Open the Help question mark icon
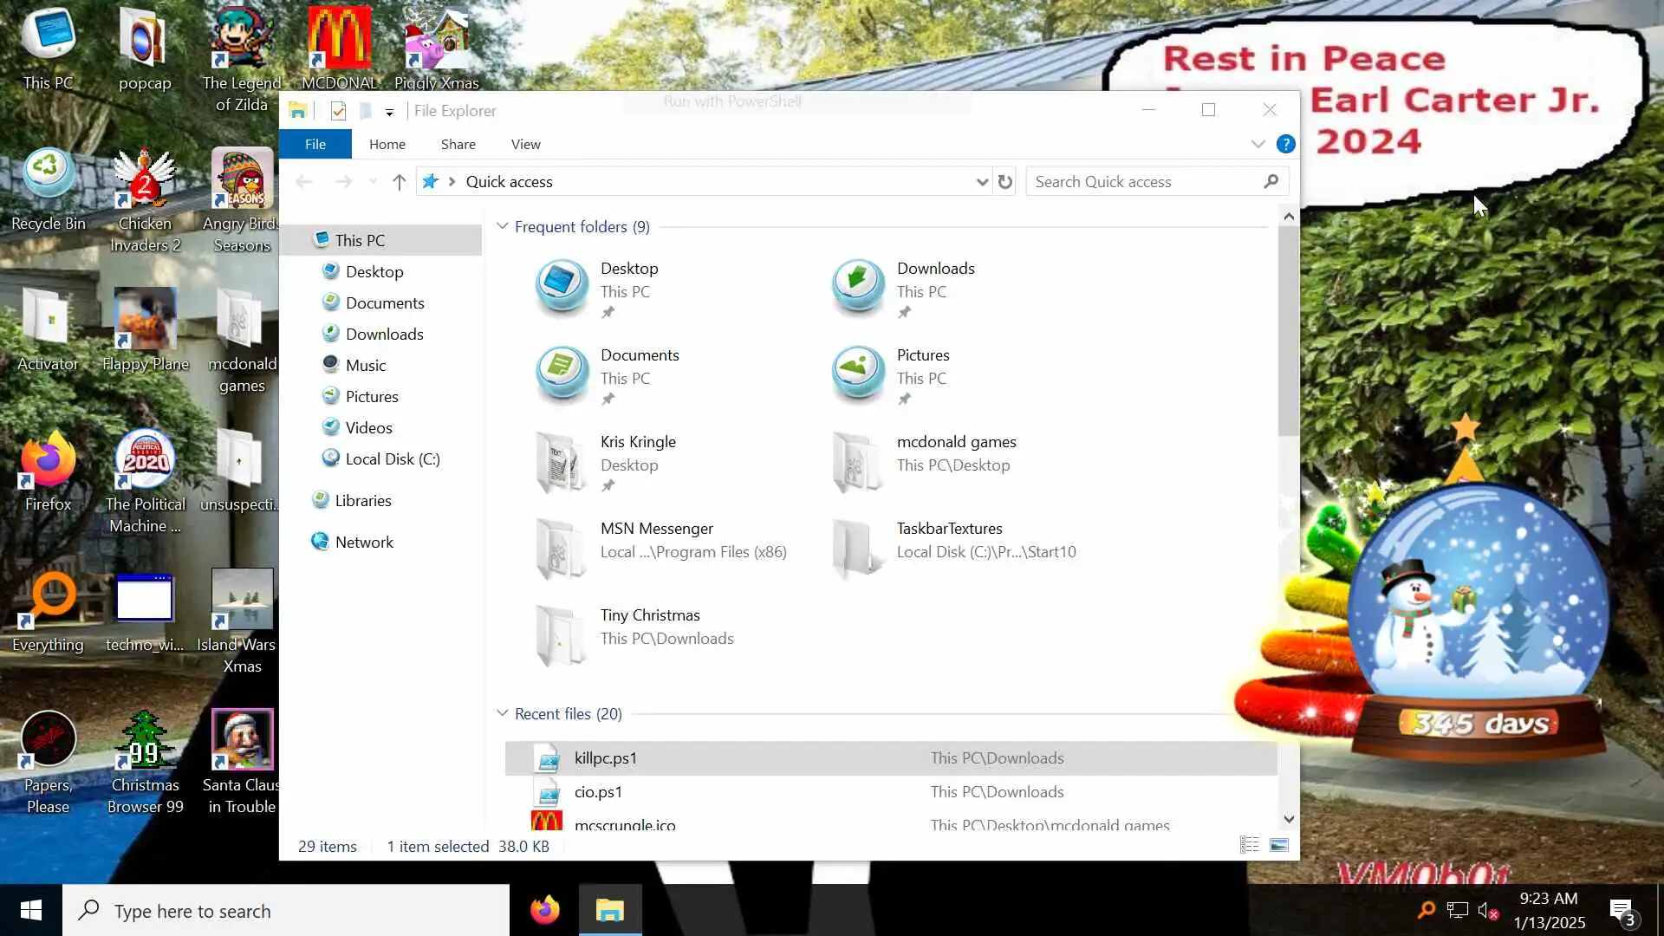The width and height of the screenshot is (1664, 936). point(1285,145)
